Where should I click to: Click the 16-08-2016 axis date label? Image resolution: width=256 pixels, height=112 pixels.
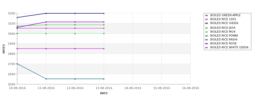(191, 88)
